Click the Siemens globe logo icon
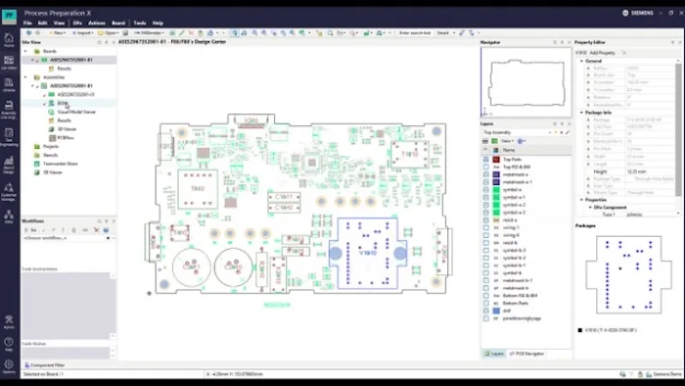The height and width of the screenshot is (386, 685). click(625, 13)
